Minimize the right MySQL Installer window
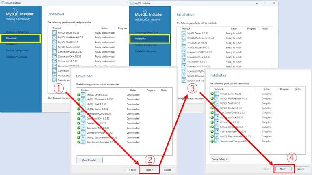 257,3
